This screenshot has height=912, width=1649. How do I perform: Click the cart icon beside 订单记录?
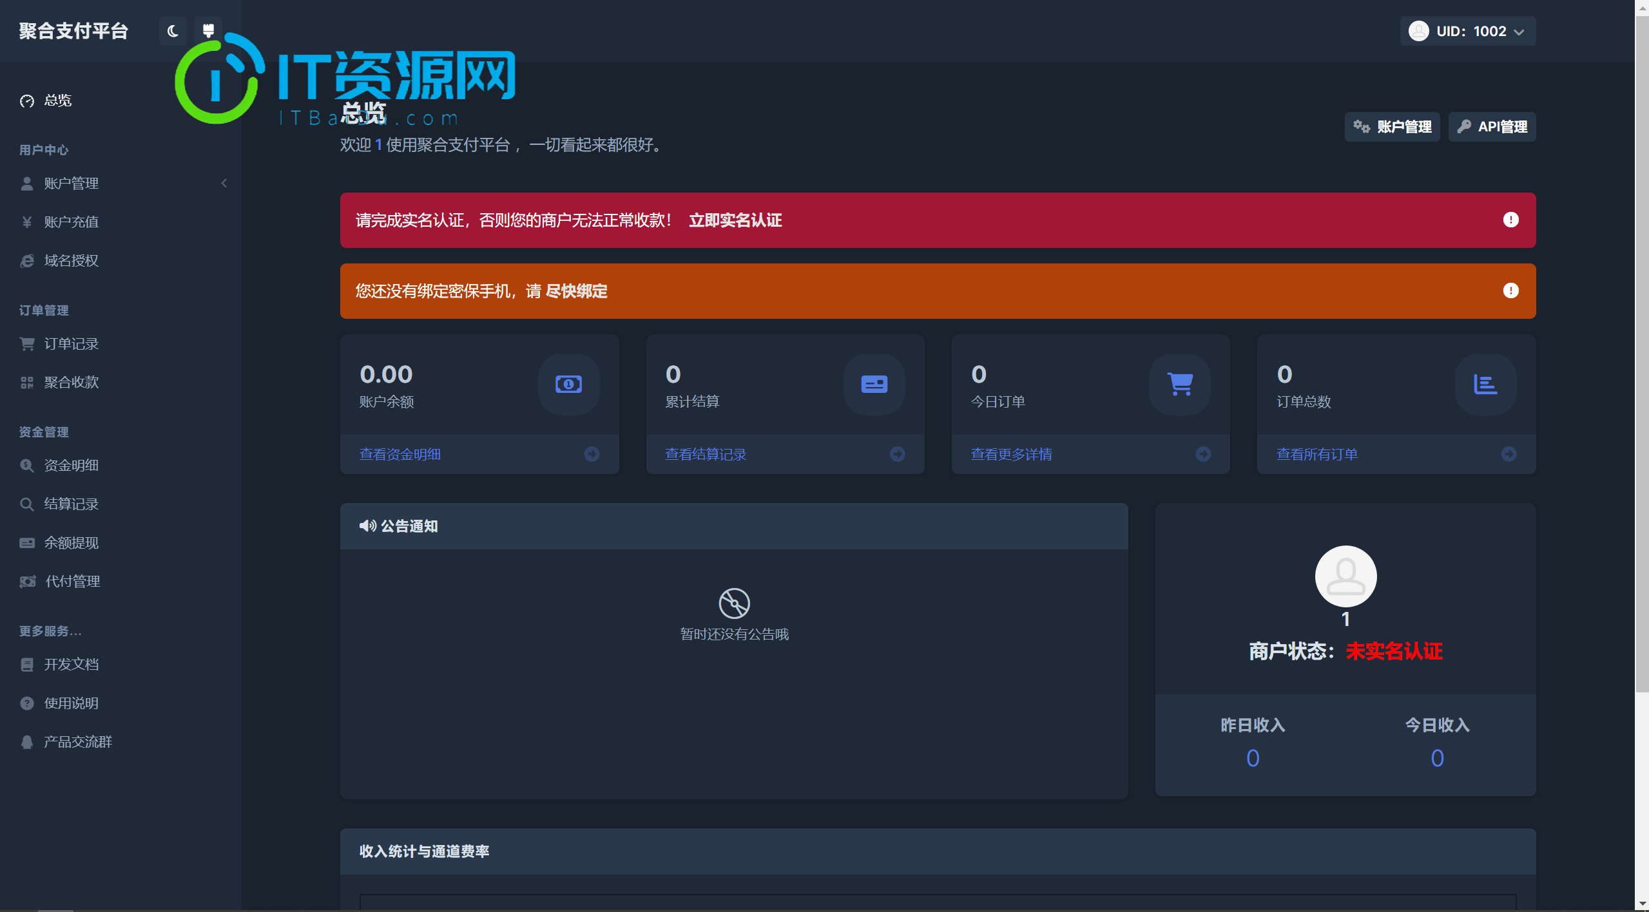click(27, 344)
